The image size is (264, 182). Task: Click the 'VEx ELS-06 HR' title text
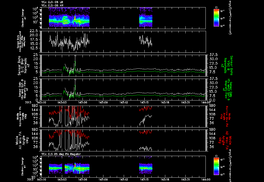[x=52, y=5]
